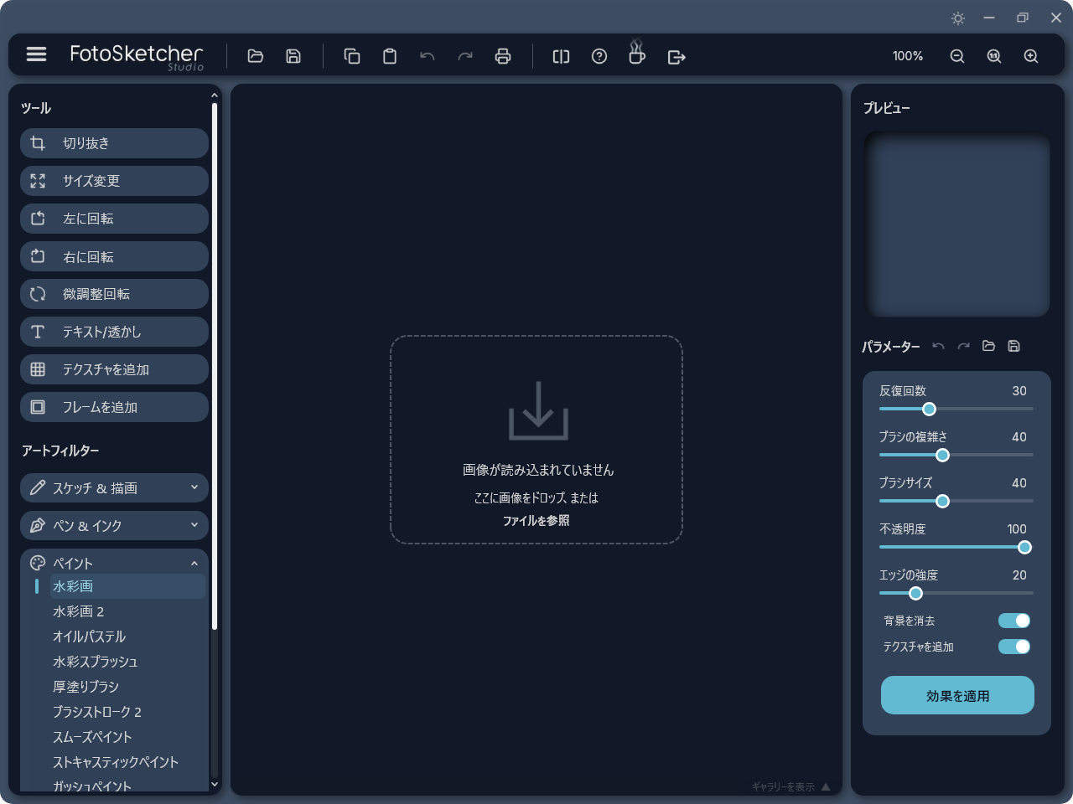
Task: Click the テキスト/透かし tool button
Action: [114, 332]
